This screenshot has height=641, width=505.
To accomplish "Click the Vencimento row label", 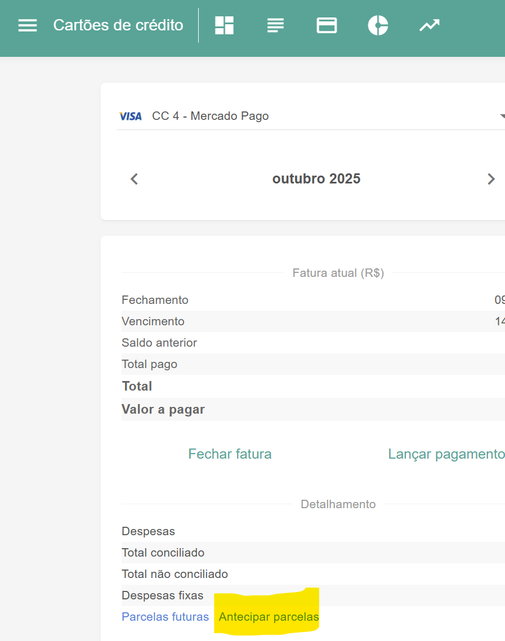I will tap(153, 321).
